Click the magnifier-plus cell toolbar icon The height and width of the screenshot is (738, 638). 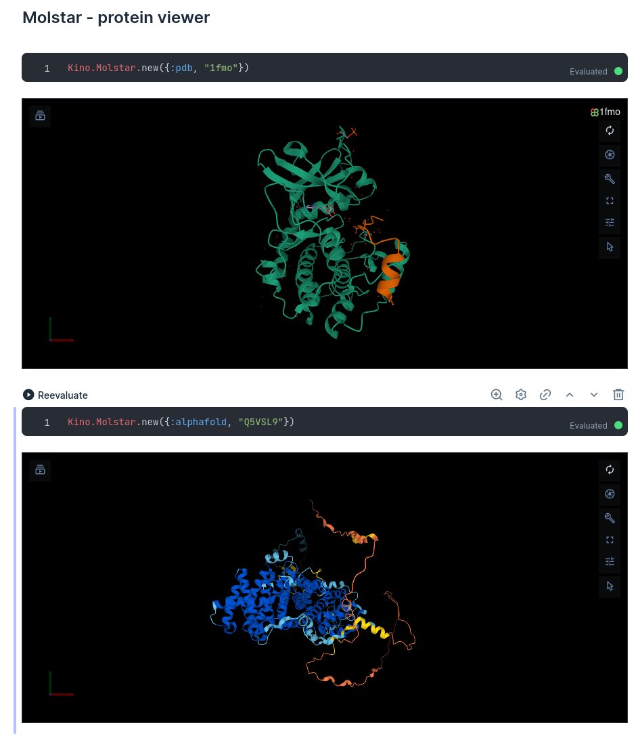tap(497, 395)
